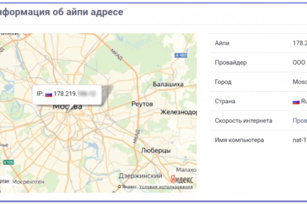Click the Город row label
This screenshot has height=204, width=307.
223,82
